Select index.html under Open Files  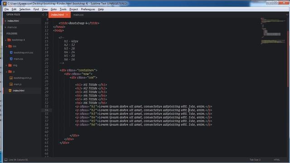pos(13,21)
